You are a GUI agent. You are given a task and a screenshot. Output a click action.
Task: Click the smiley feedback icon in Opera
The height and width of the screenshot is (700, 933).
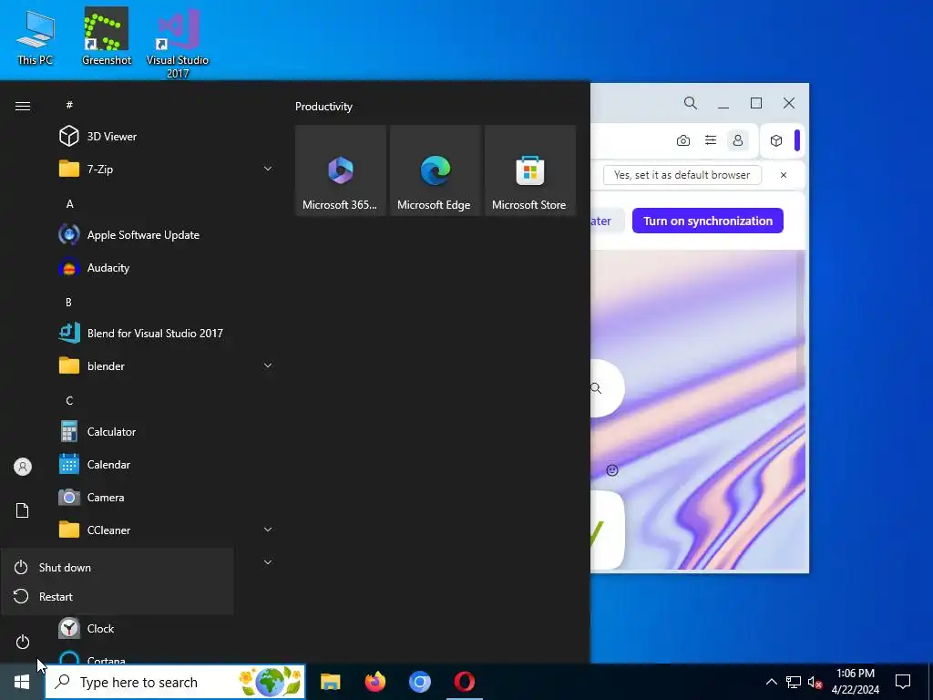coord(612,470)
